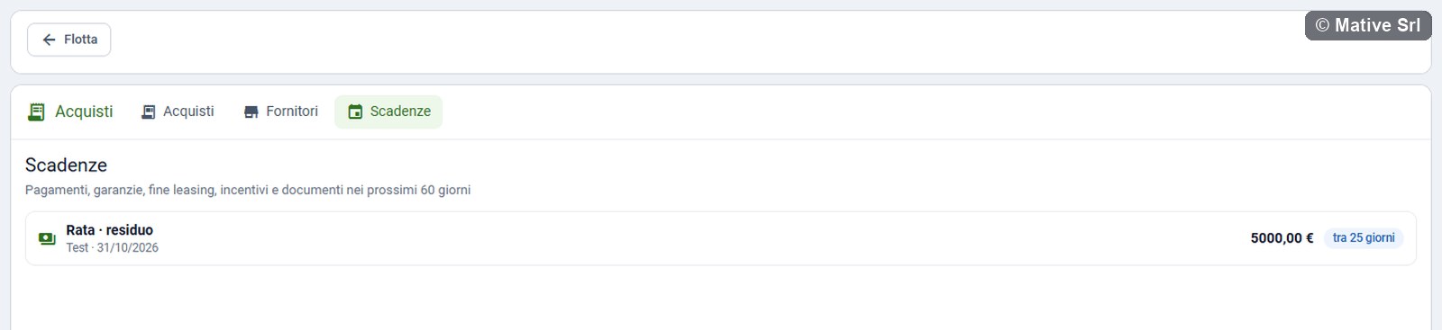Screen dimensions: 1442x330
Task: Click the Fornitori storefront icon
Action: 251,111
